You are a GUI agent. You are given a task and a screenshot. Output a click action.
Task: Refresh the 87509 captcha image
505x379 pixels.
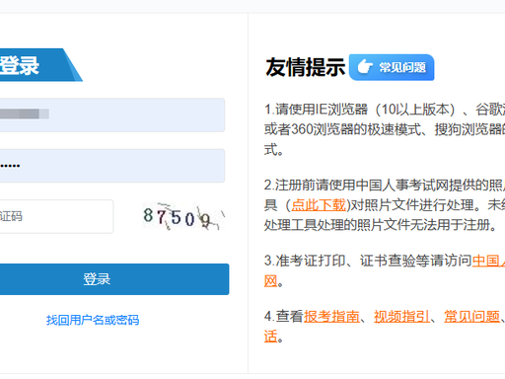point(183,216)
